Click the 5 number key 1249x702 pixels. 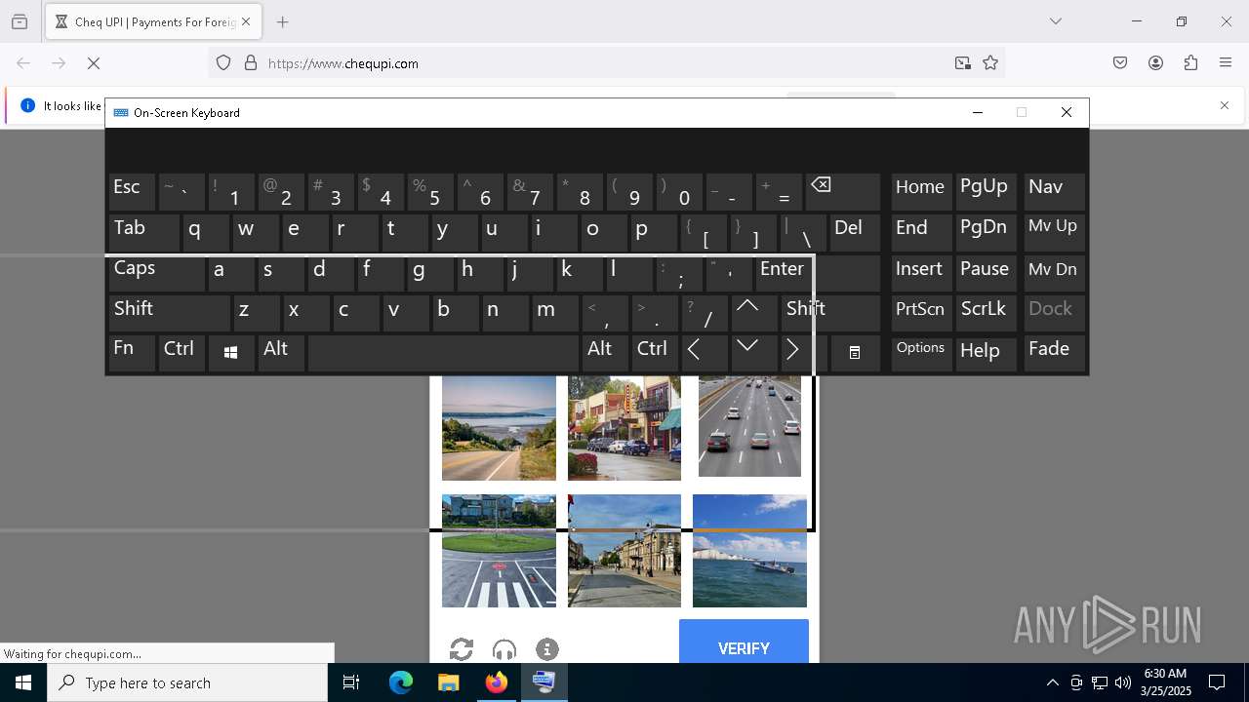430,192
